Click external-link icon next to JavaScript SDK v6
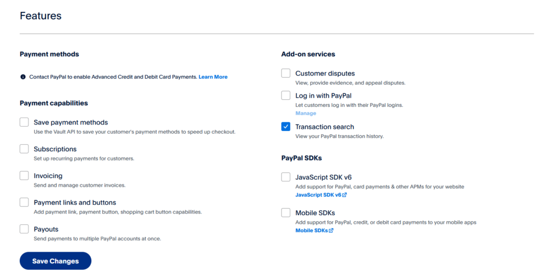Screen dimensions: 550x279 344,195
